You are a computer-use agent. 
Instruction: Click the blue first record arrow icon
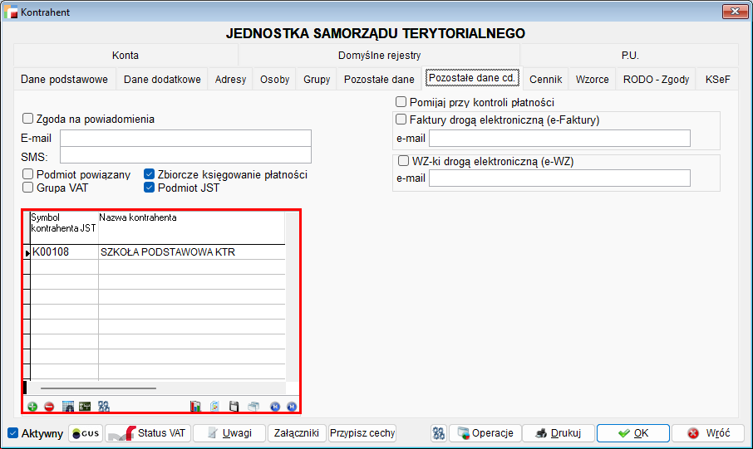275,407
